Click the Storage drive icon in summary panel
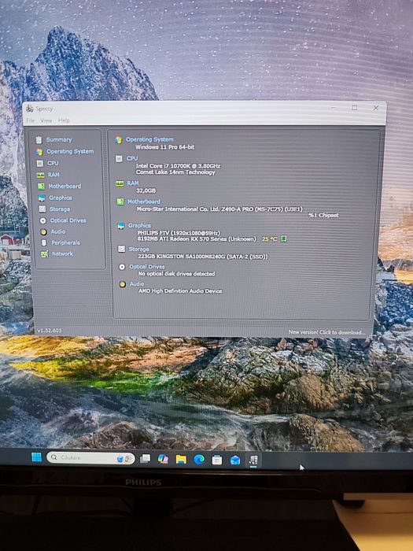The image size is (413, 551). [121, 250]
